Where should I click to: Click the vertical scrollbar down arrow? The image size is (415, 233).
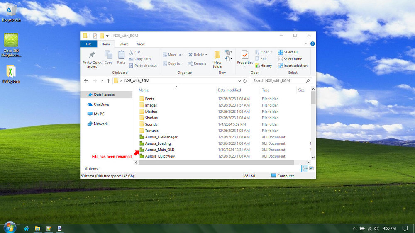tap(313, 157)
